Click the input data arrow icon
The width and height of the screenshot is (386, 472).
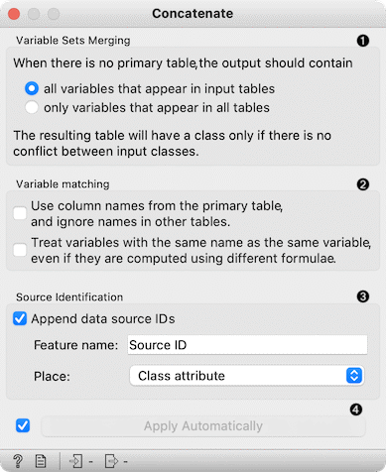76,461
